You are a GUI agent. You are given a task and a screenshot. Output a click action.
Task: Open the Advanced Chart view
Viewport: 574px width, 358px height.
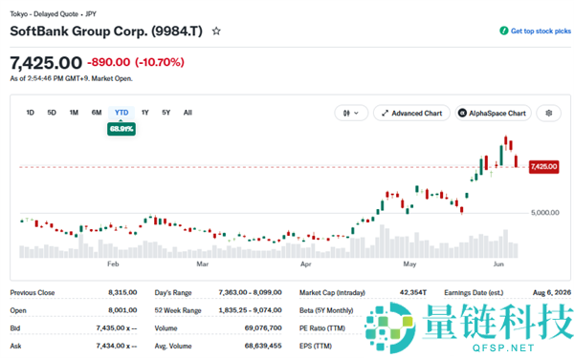411,114
